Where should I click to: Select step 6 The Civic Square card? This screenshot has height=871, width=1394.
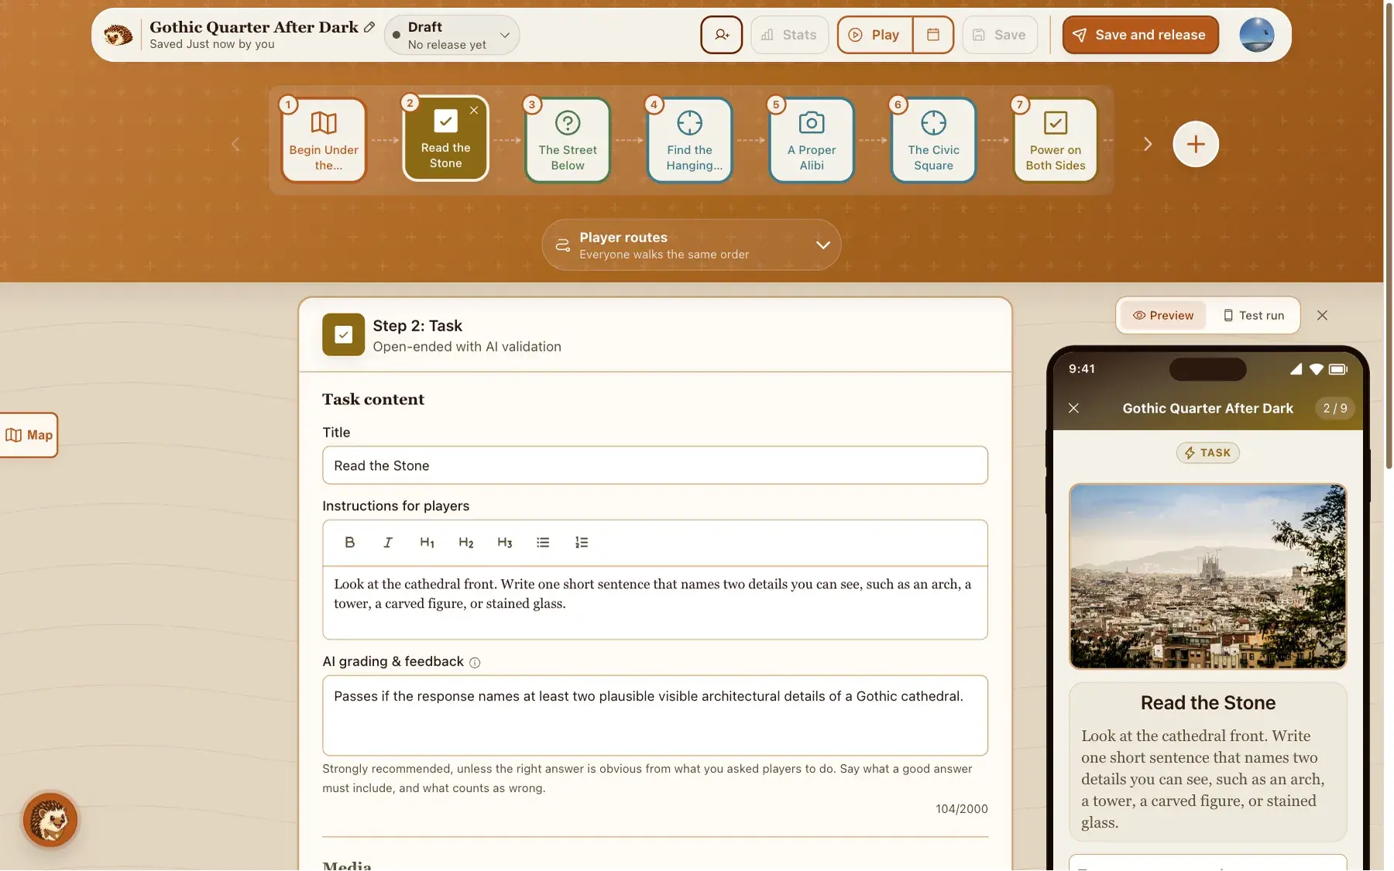933,140
